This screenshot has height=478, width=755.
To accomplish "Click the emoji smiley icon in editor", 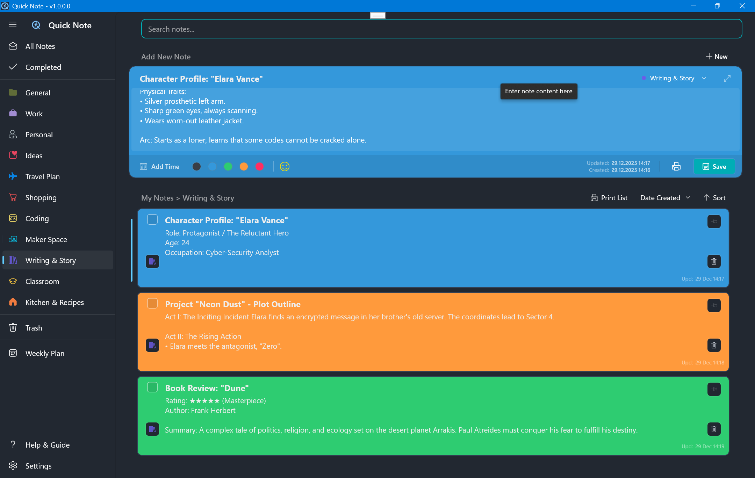I will point(285,167).
